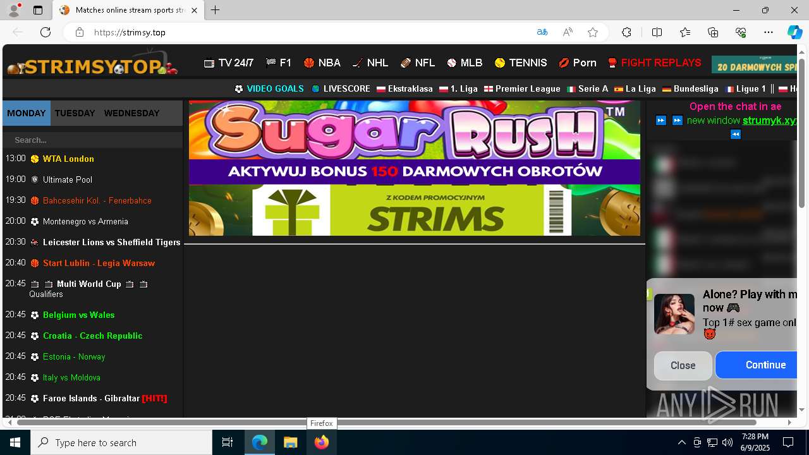Click the browser Back button
This screenshot has height=455, width=809.
pyautogui.click(x=18, y=32)
